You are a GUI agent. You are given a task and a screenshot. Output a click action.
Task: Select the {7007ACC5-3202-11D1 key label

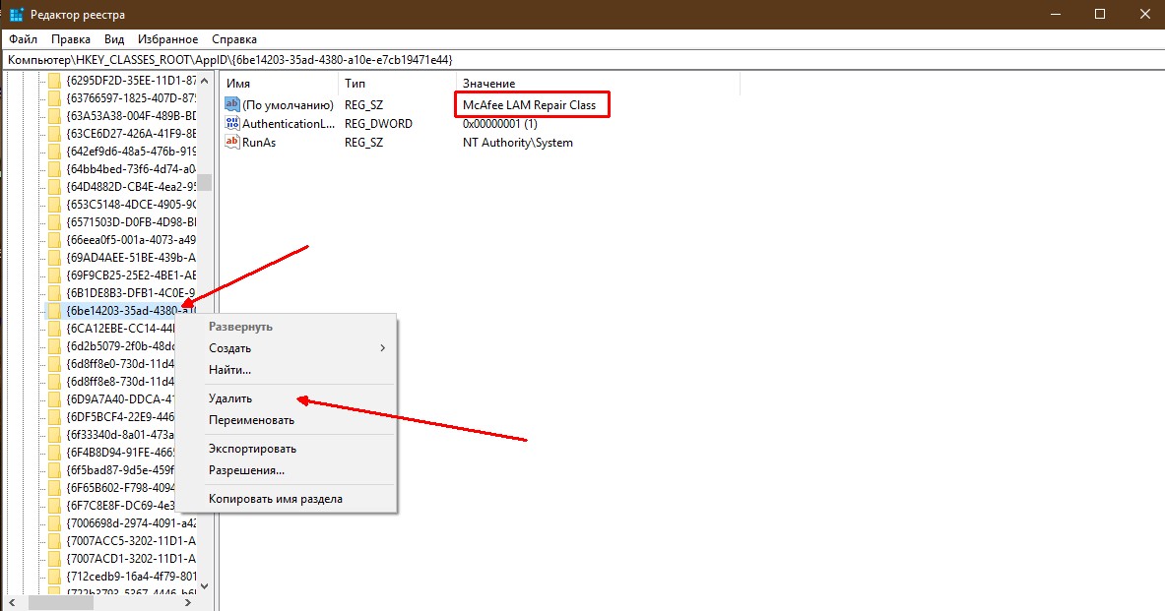tap(131, 541)
